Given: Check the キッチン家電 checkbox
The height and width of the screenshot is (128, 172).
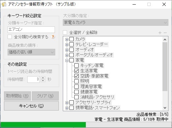Looking at the screenshot, I should (76, 65).
